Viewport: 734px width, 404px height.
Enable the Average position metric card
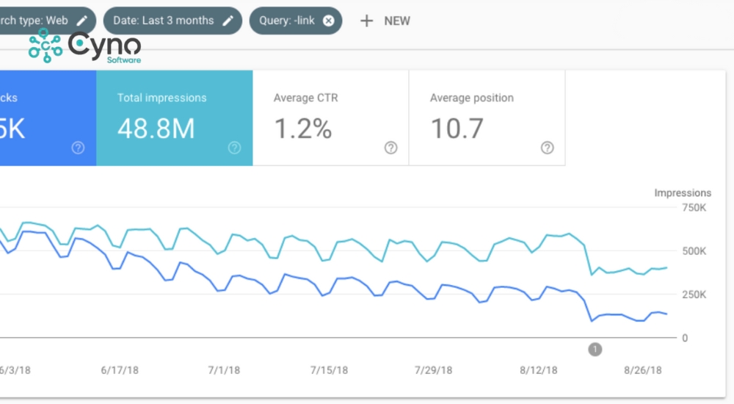[487, 118]
